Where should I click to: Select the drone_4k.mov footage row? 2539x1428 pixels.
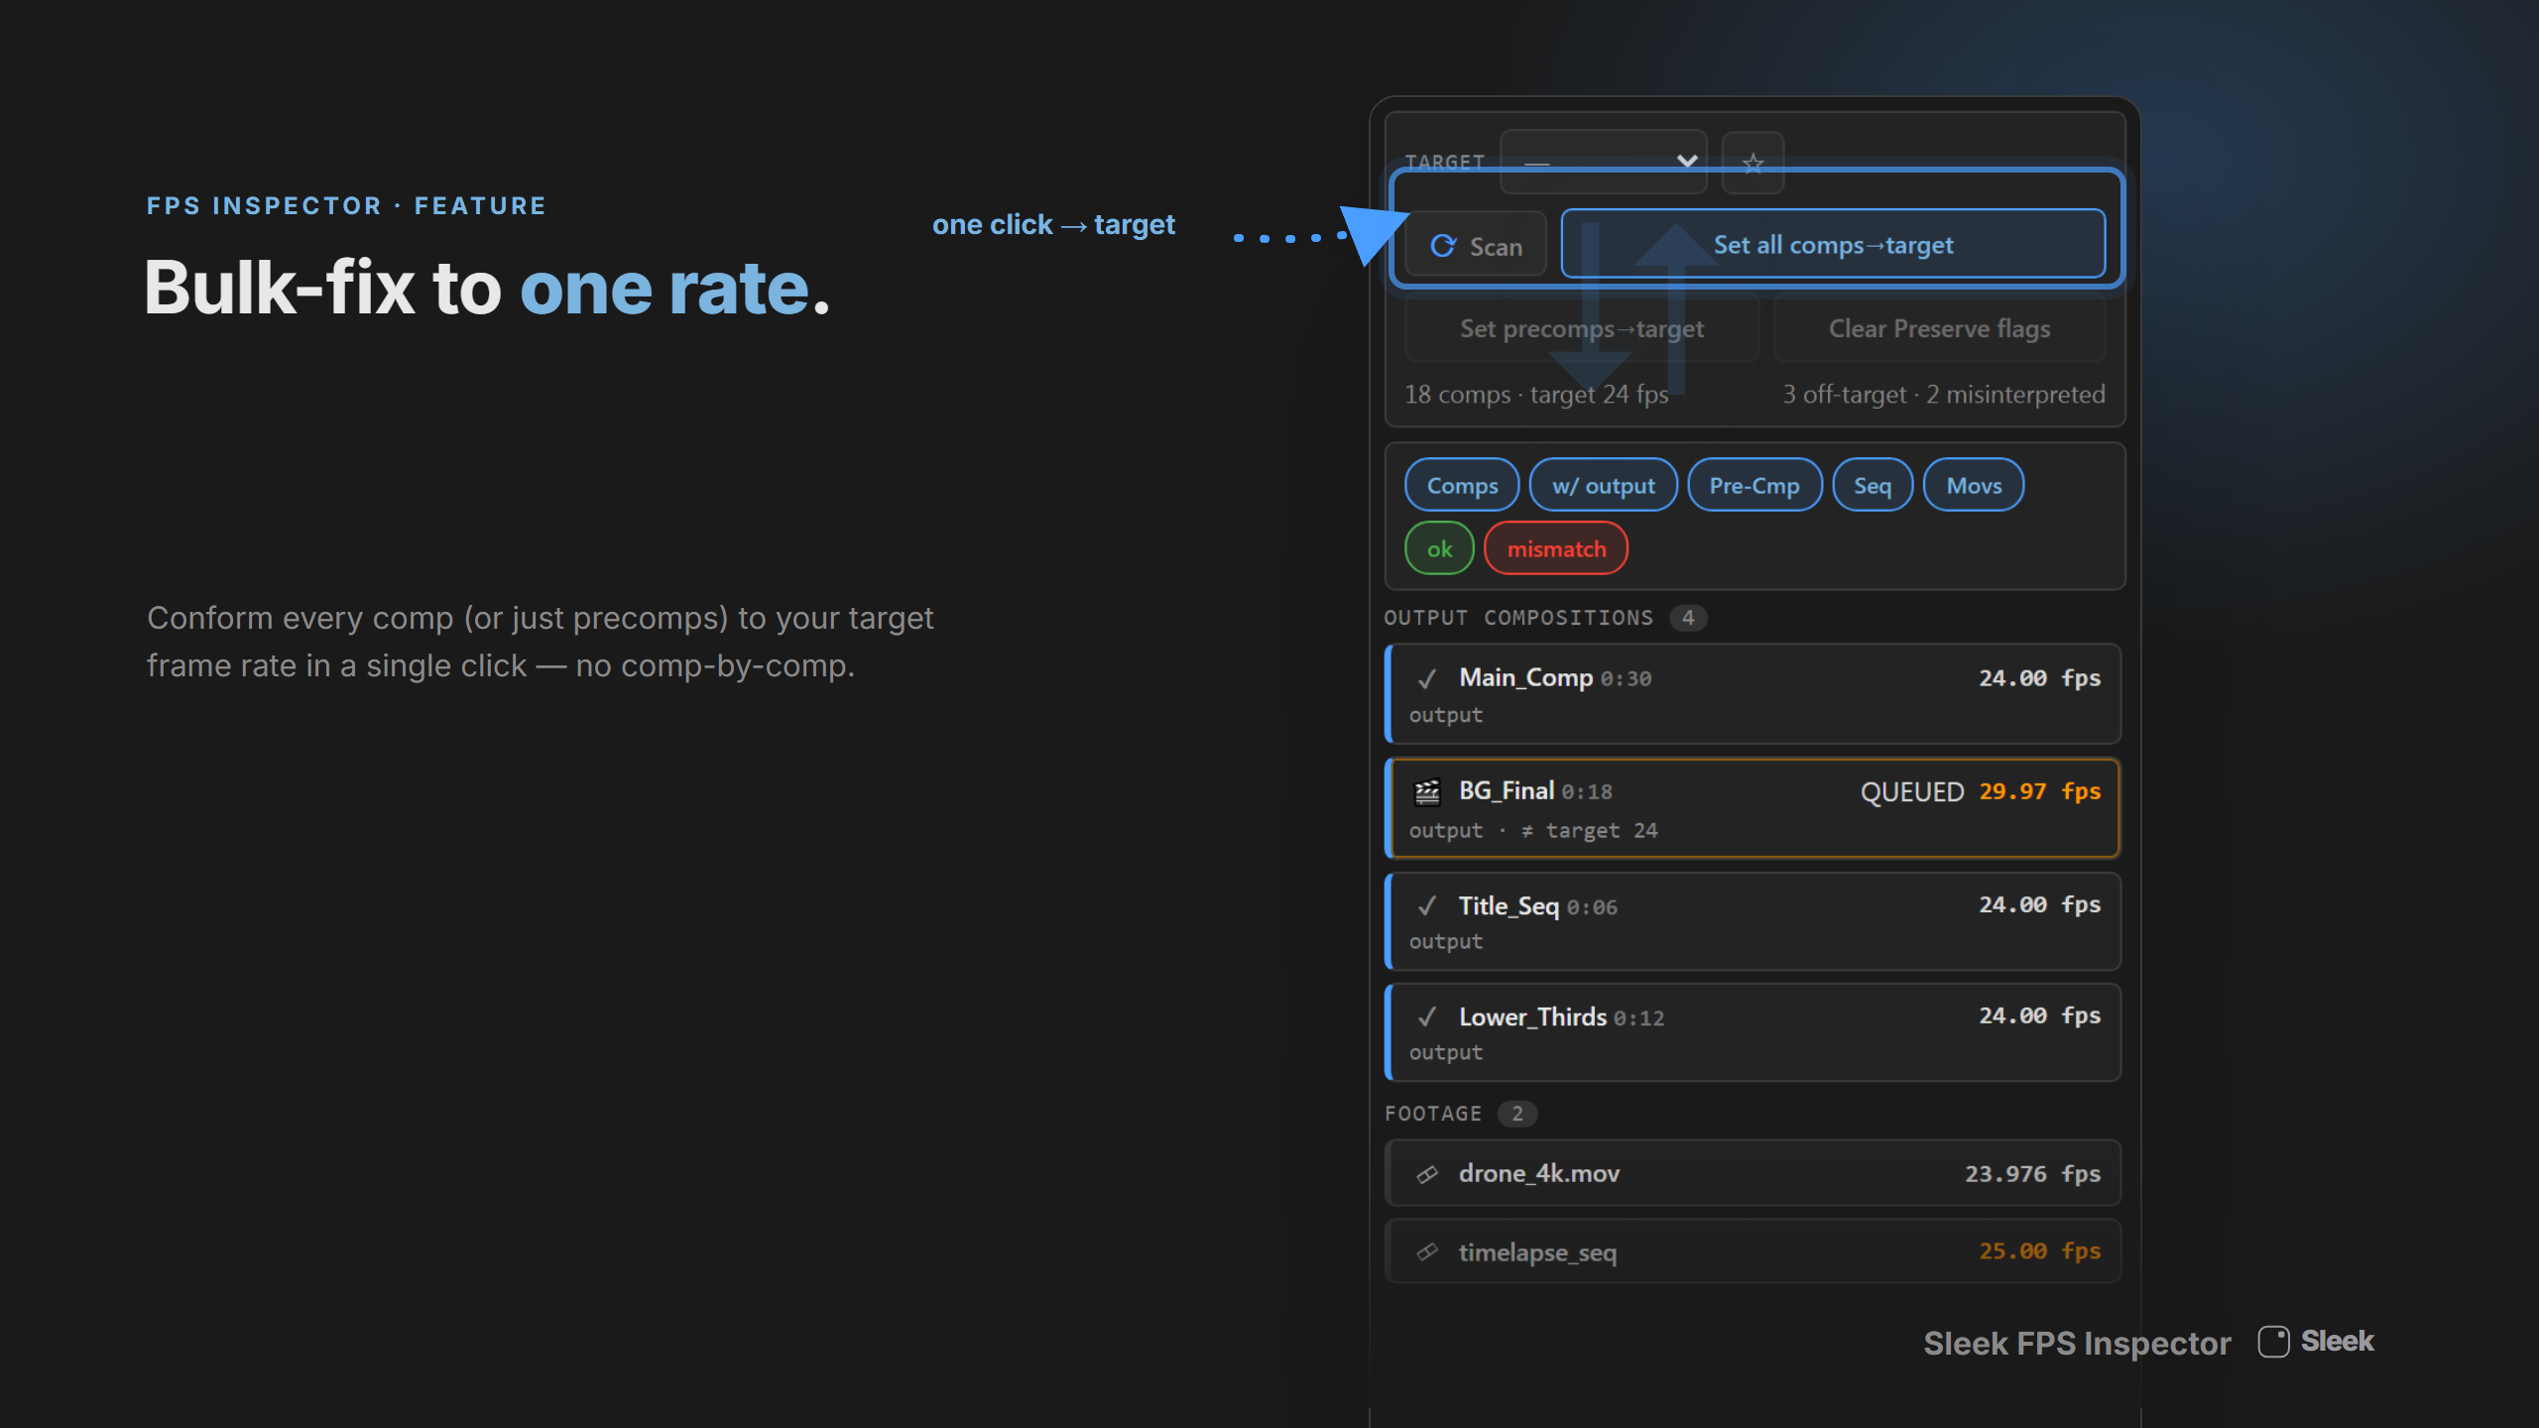1753,1173
